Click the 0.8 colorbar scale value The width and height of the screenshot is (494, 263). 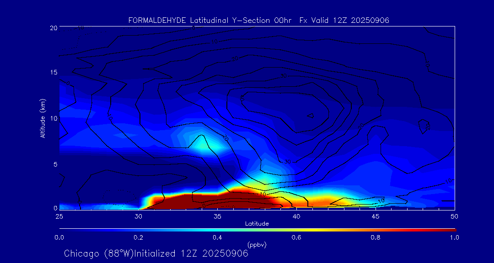click(376, 237)
